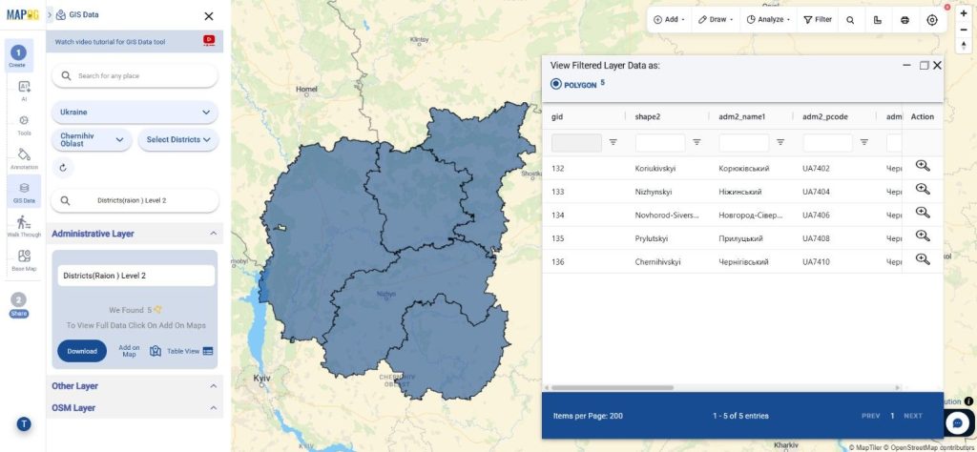The height and width of the screenshot is (452, 977).
Task: Open the Table View button
Action: click(190, 351)
